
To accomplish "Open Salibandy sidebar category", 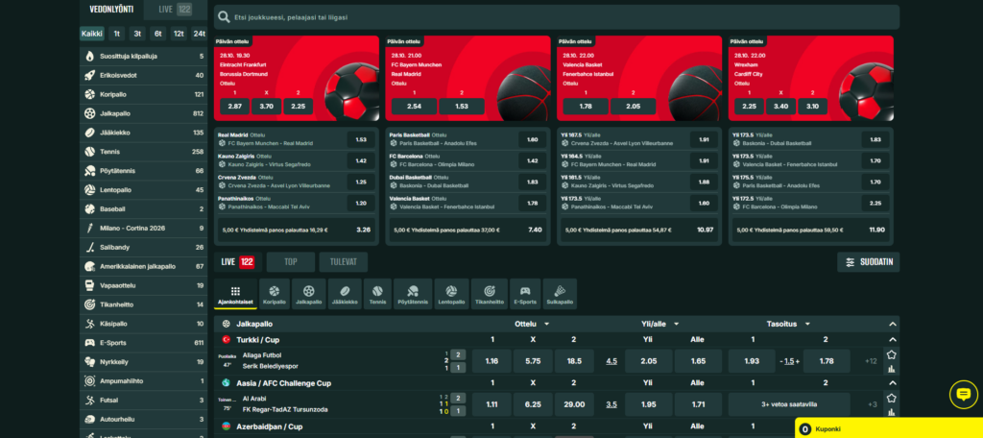I will click(144, 247).
